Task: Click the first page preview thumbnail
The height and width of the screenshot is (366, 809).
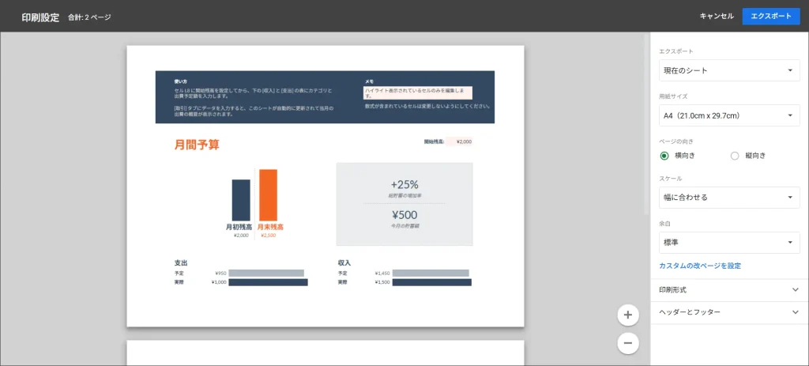Action: (x=325, y=186)
